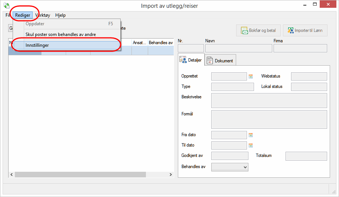Click the Totalsum field
Viewport: 339px width, 197px height.
coord(306,156)
